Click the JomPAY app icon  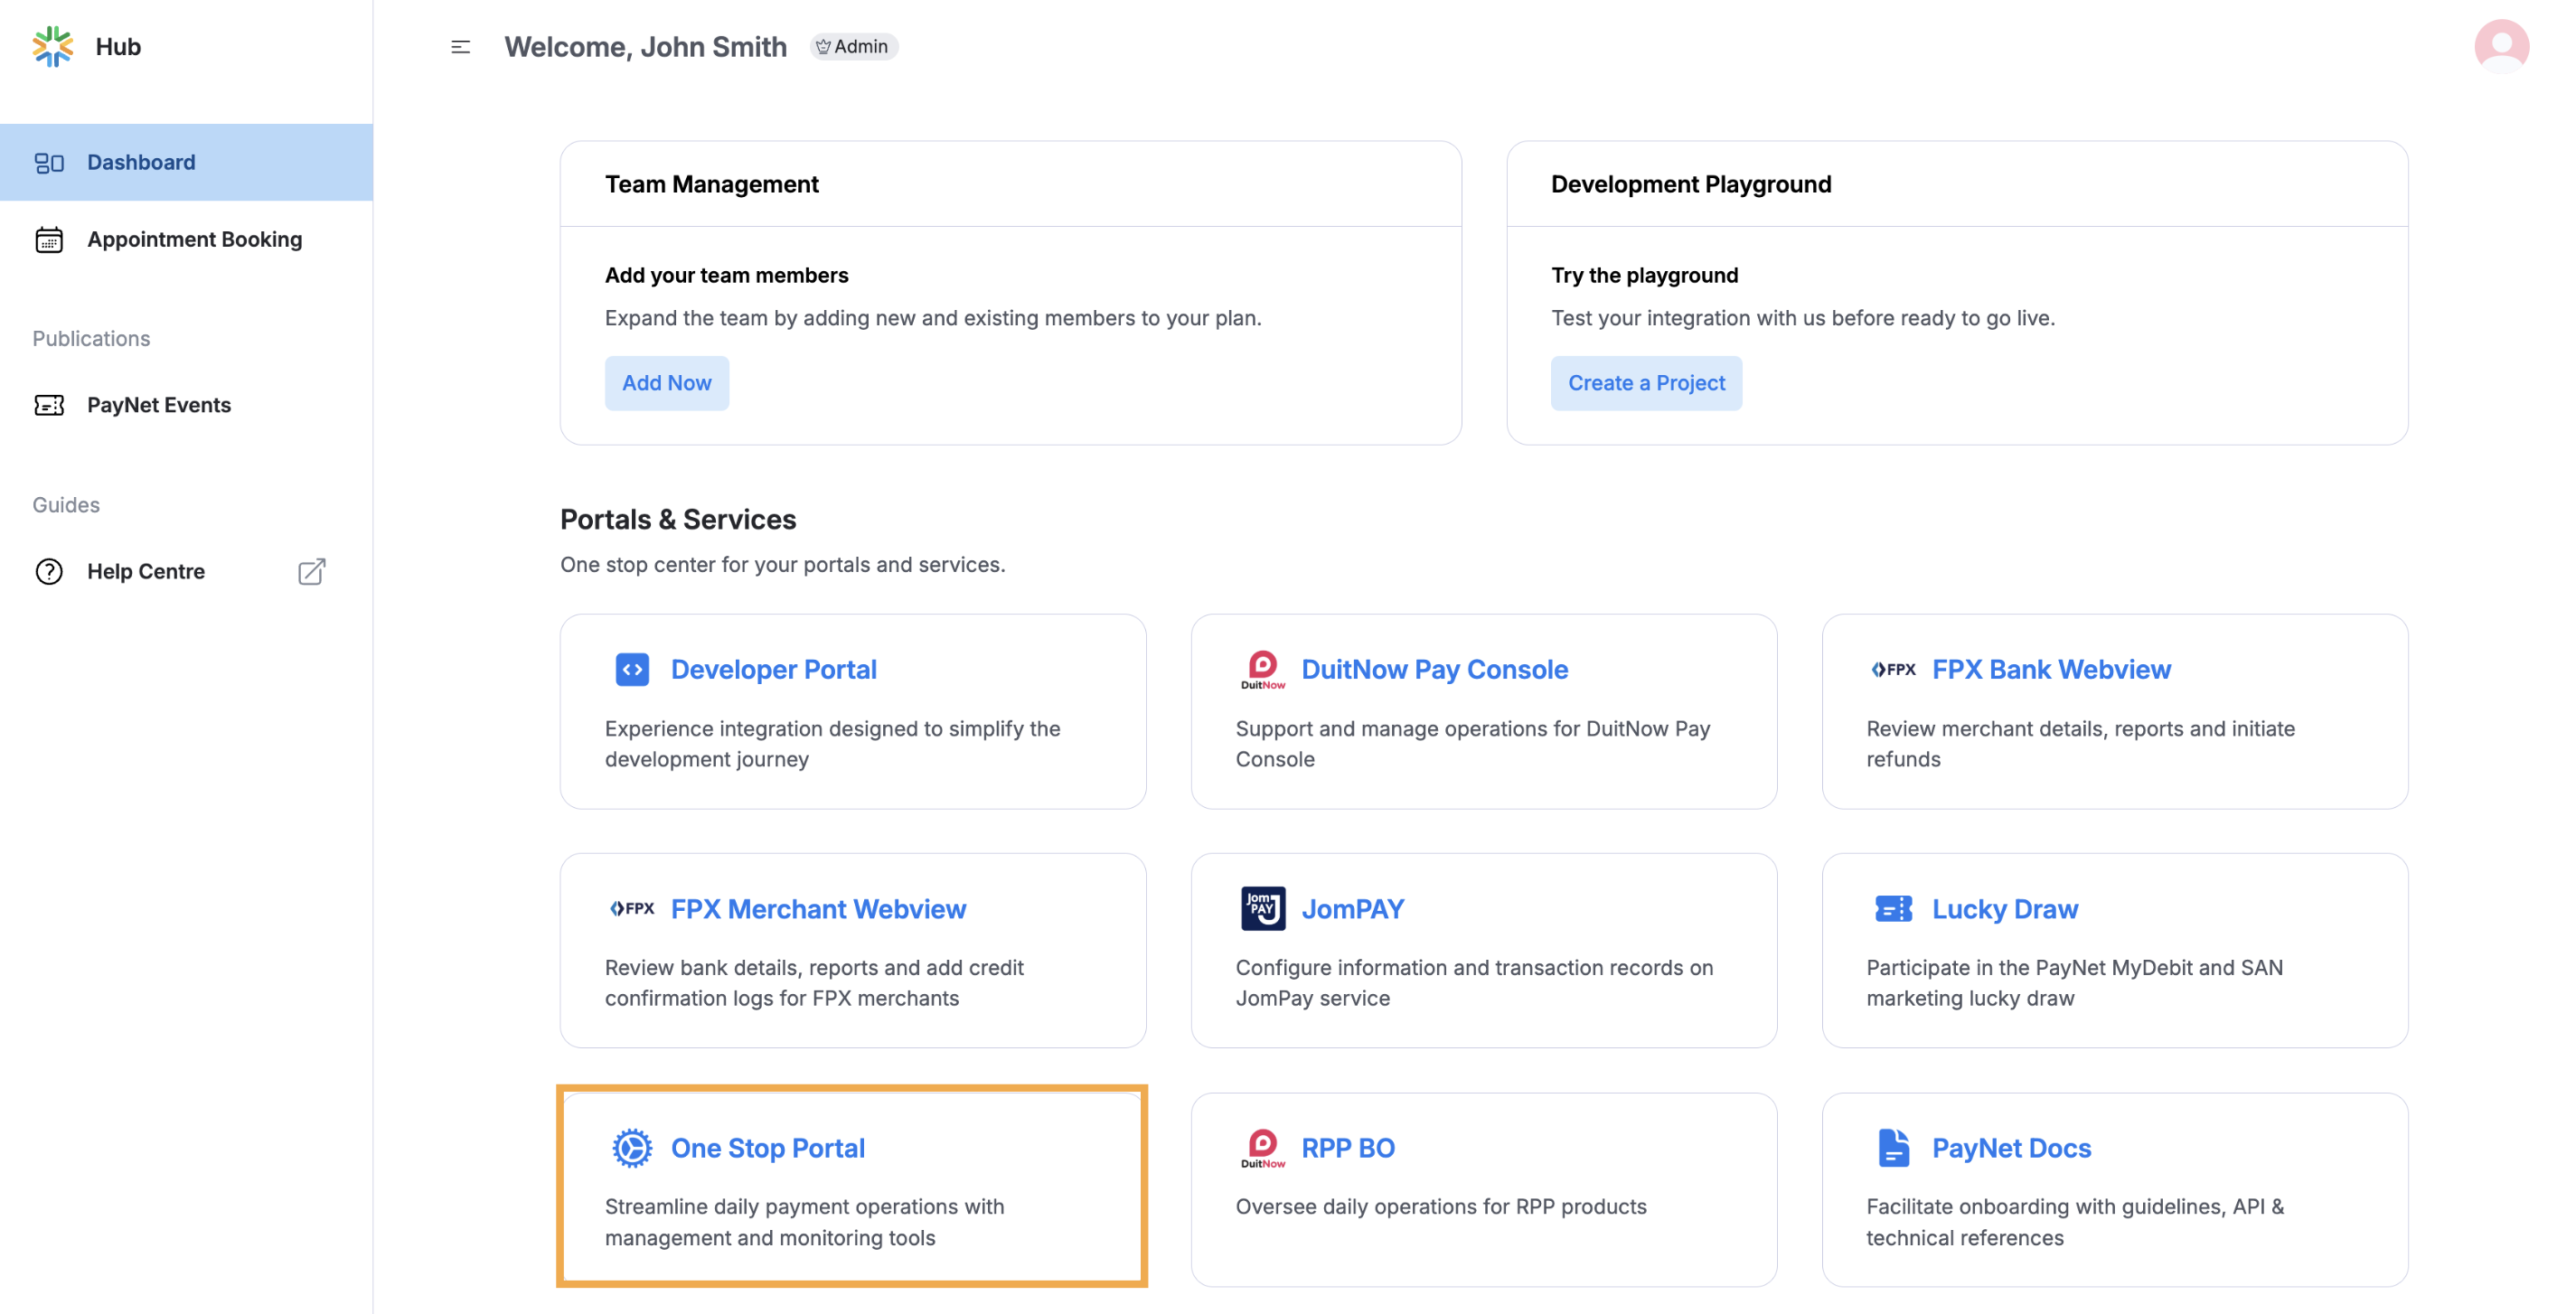[1263, 908]
